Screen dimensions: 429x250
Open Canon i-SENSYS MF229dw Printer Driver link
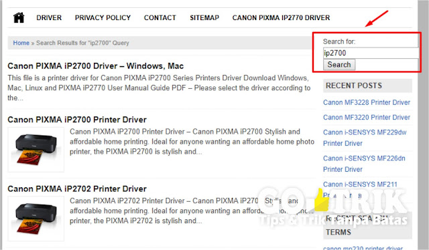coord(365,138)
